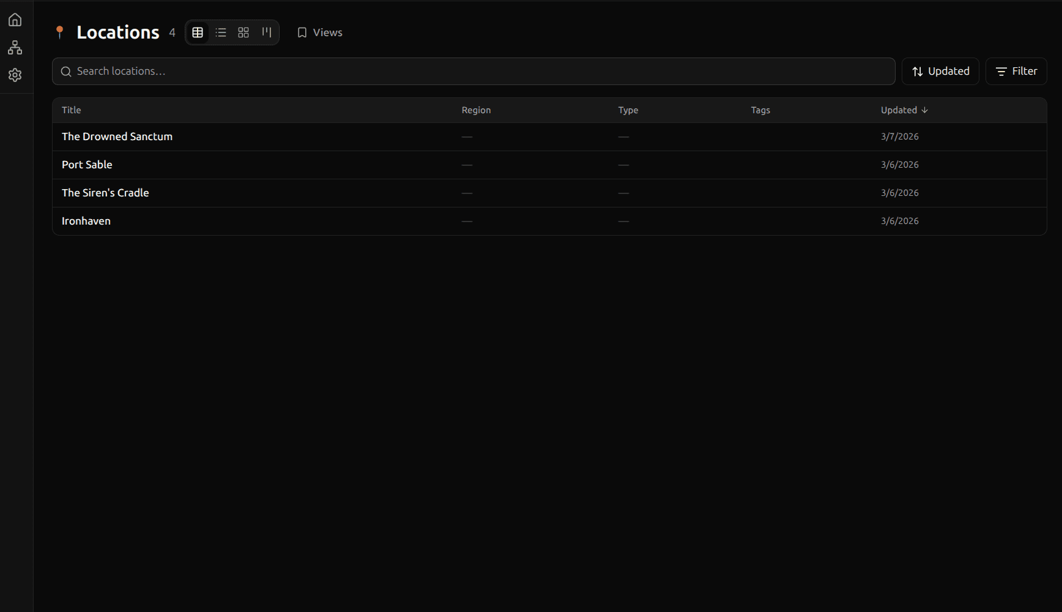Open the Updated sort dropdown

point(940,71)
